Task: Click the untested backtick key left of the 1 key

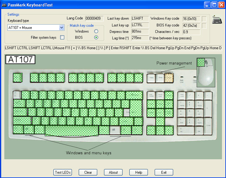Action: [17, 95]
